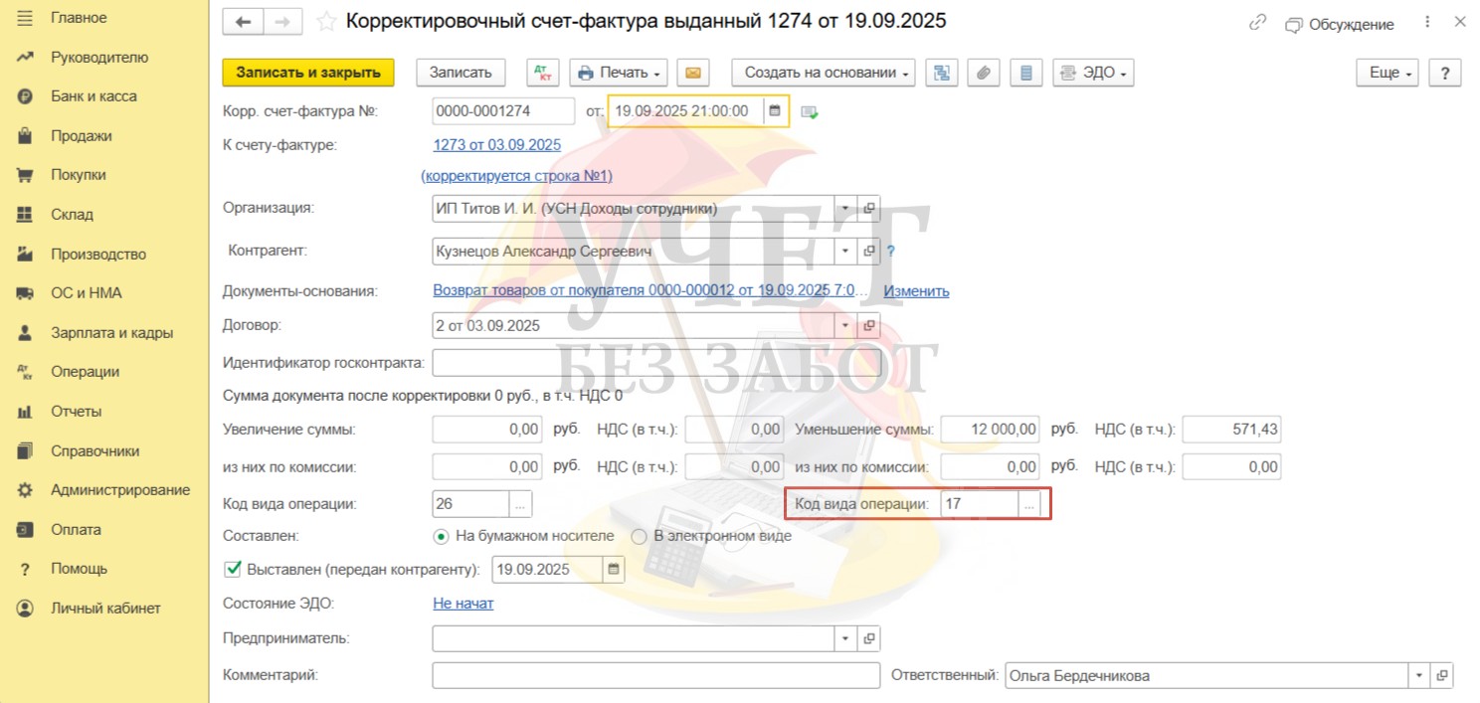Click the document posting status icon
Viewport: 1480px width, 703px height.
[810, 112]
